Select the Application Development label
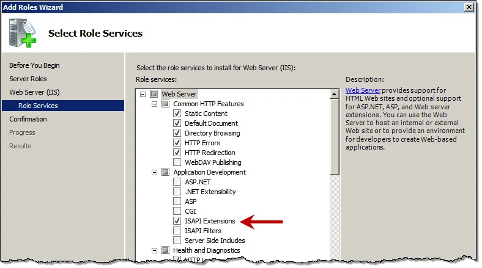 pos(209,172)
